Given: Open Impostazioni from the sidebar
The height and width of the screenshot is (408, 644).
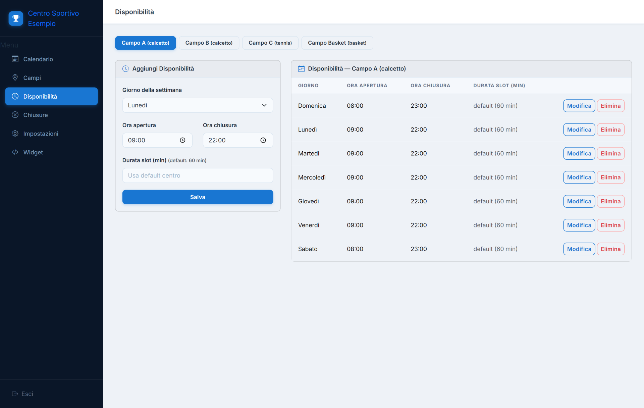Looking at the screenshot, I should click(x=51, y=134).
